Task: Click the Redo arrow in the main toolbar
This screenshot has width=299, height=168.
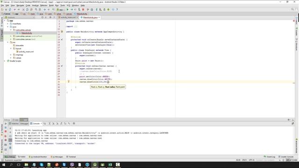Action: pyautogui.click(x=19, y=9)
